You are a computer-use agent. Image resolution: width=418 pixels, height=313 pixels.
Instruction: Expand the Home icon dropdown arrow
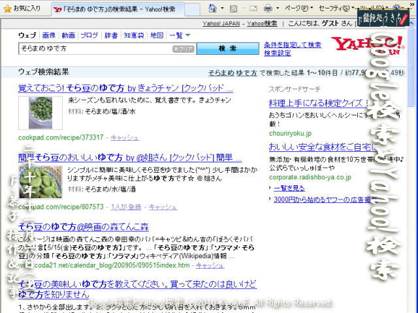click(222, 8)
